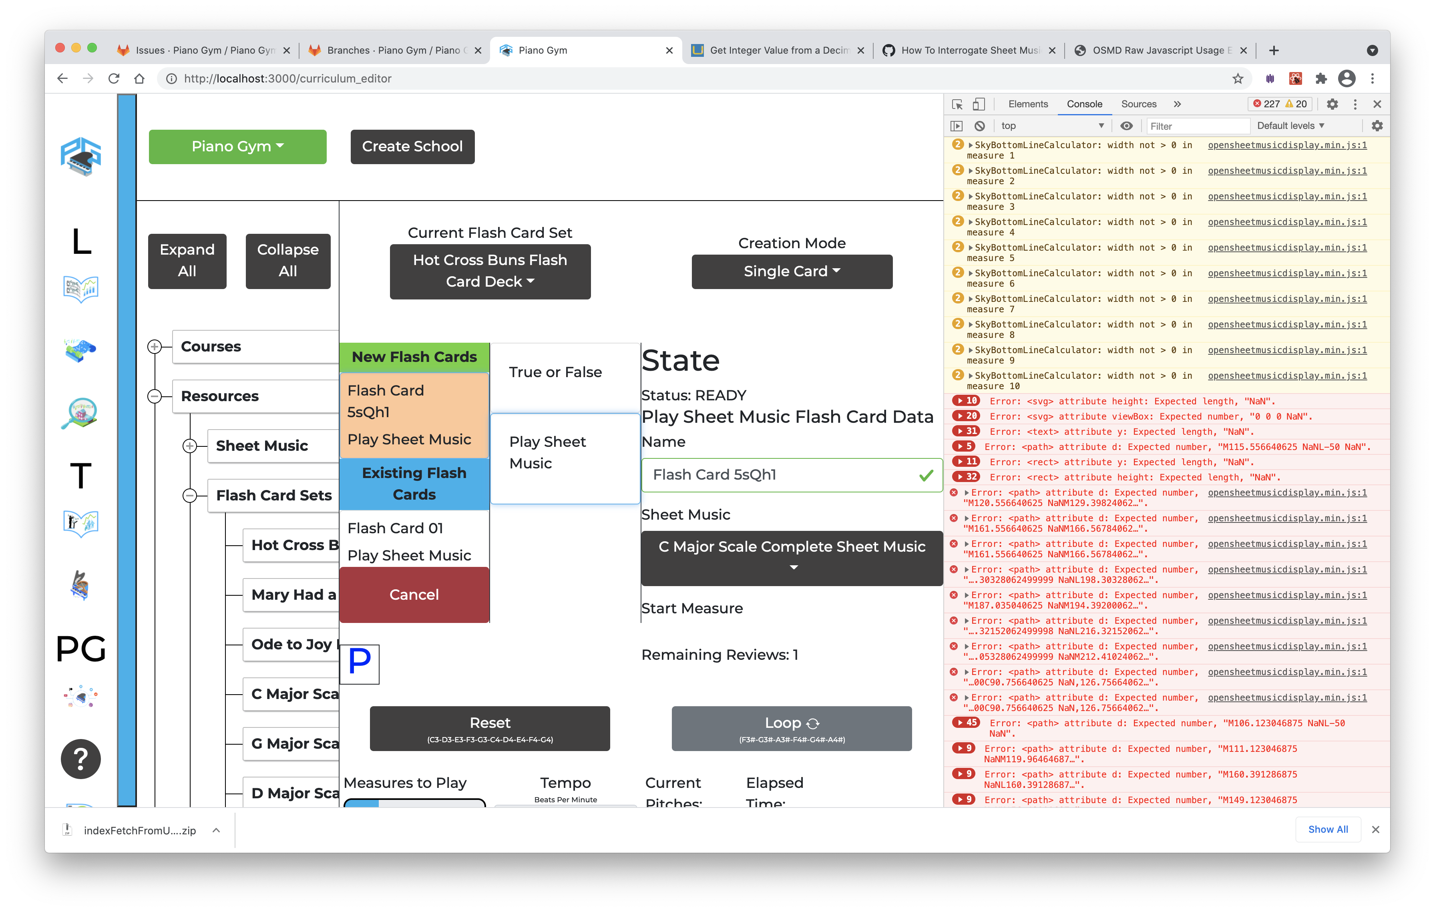Toggle the console sidebar panel button

[x=957, y=126]
